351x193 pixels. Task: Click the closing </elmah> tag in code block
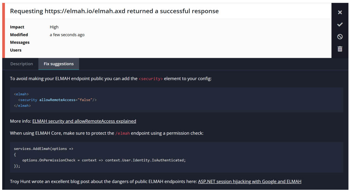pos(22,106)
